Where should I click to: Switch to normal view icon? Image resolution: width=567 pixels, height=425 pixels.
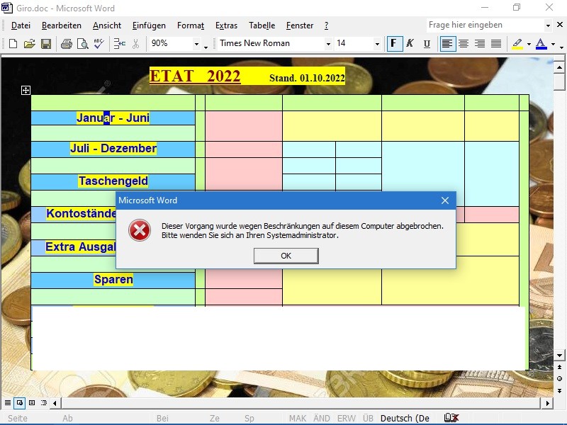pos(8,402)
